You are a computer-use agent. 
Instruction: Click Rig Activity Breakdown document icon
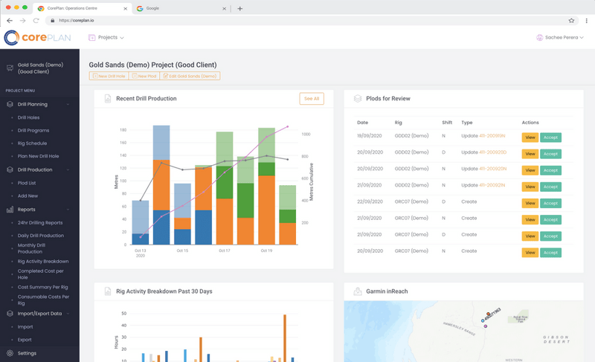108,291
